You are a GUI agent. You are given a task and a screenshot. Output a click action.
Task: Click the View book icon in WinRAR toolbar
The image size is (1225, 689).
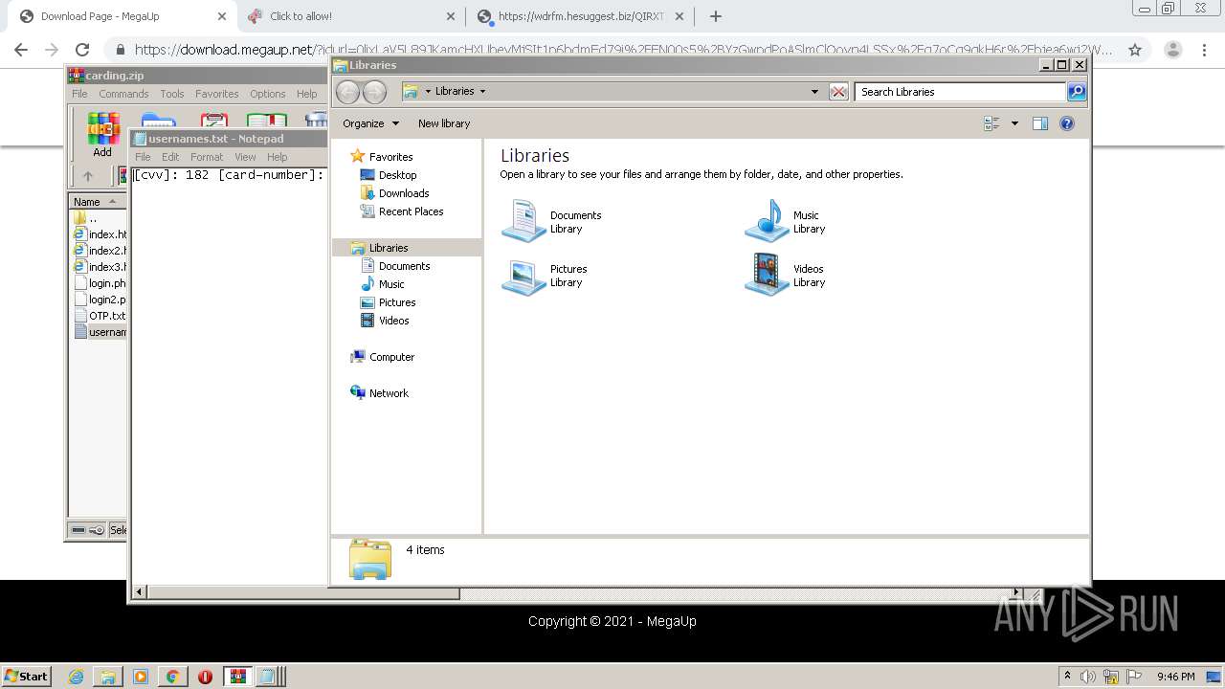[x=267, y=119]
